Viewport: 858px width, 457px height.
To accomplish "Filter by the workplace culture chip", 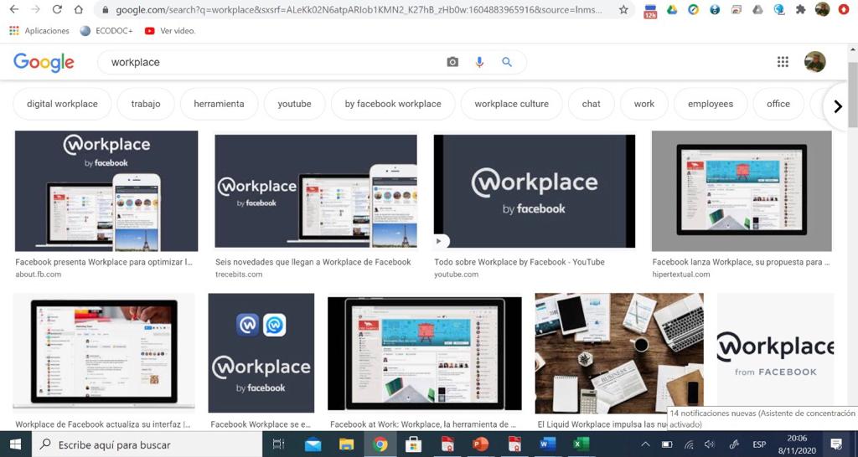I will click(512, 104).
